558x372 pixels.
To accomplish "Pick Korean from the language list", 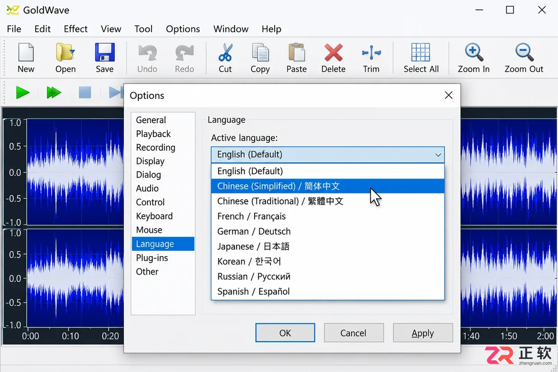I will (x=328, y=262).
